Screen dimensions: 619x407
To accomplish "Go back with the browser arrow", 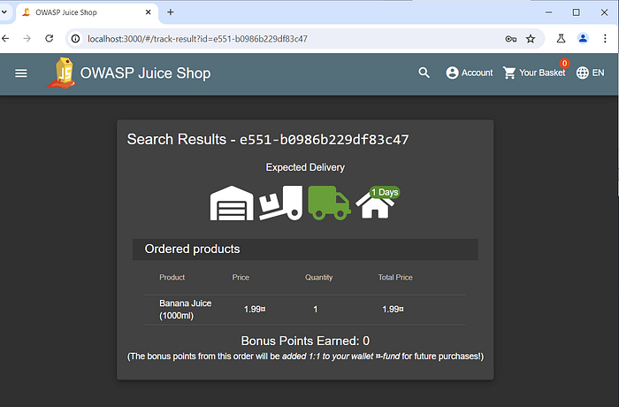I will coord(6,38).
